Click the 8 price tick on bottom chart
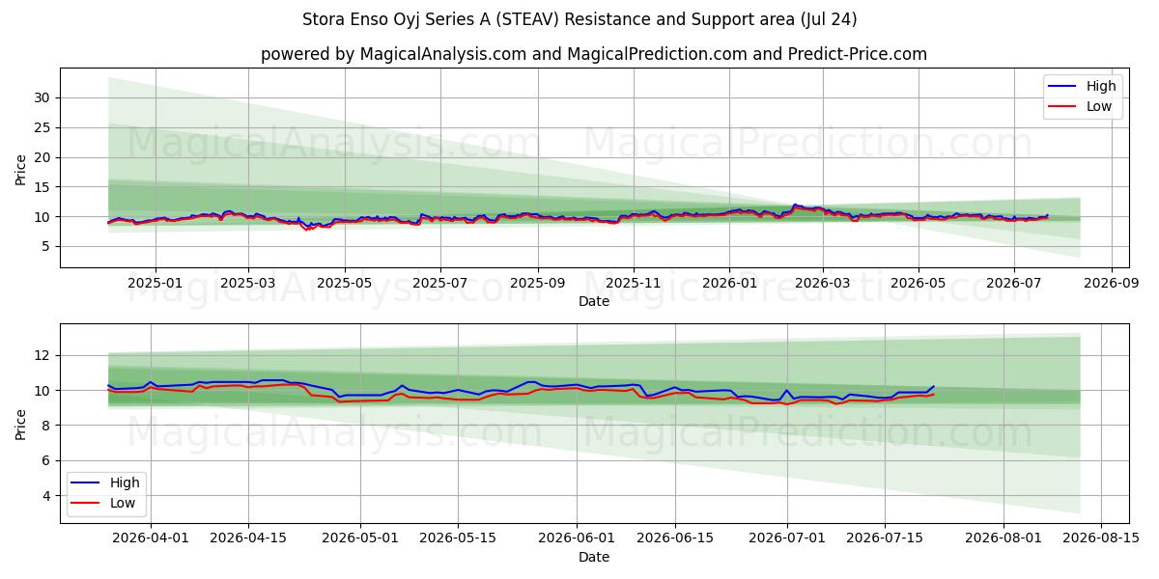This screenshot has height=579, width=1159. point(48,426)
